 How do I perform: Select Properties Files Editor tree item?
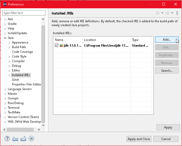click(x=26, y=84)
